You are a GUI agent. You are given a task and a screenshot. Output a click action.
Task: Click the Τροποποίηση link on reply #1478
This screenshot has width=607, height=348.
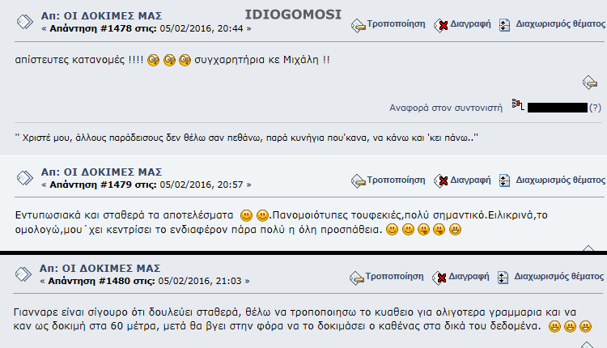(x=396, y=24)
